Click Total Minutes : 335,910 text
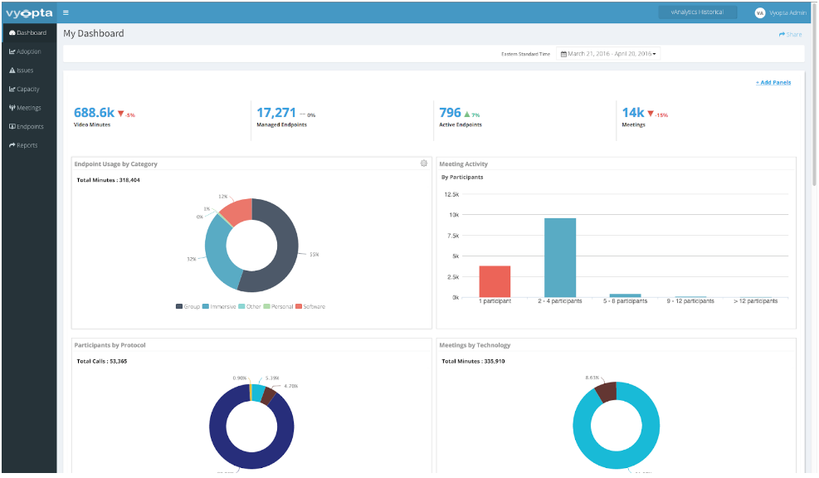Image resolution: width=819 pixels, height=478 pixels. click(473, 362)
